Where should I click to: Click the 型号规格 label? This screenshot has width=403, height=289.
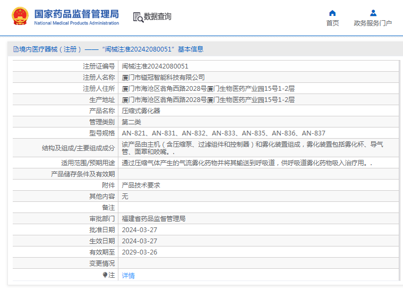click(102, 133)
